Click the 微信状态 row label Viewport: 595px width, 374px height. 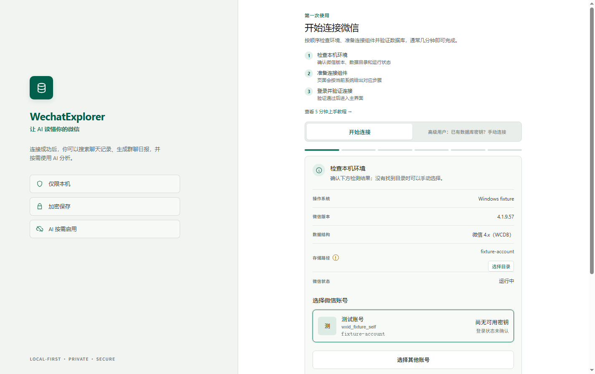[x=321, y=281]
